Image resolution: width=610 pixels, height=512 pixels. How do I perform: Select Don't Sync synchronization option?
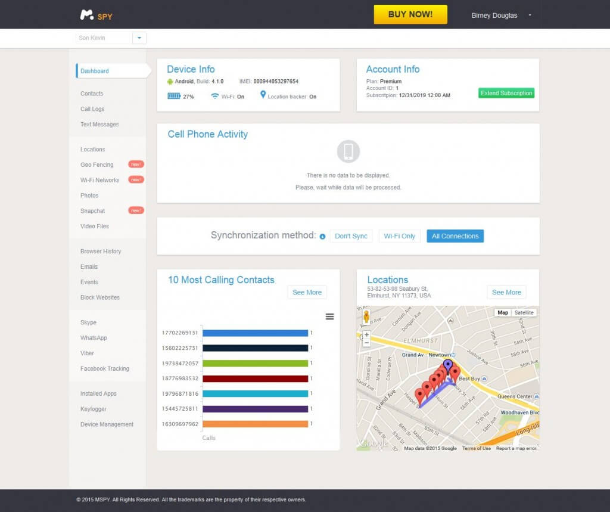(x=351, y=236)
